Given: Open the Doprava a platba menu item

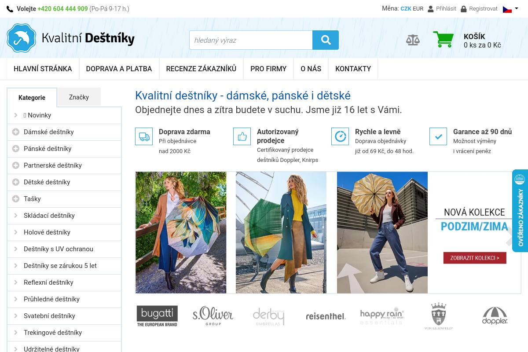Looking at the screenshot, I should [119, 69].
